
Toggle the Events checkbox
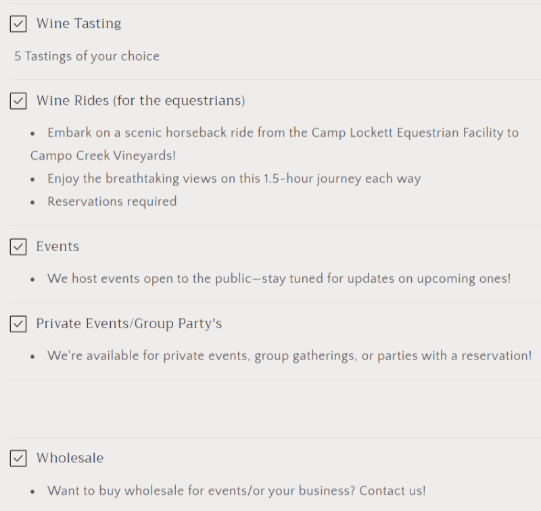18,247
